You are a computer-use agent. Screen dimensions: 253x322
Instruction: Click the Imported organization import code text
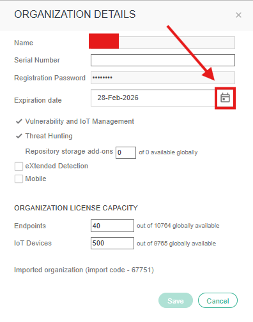click(x=84, y=270)
